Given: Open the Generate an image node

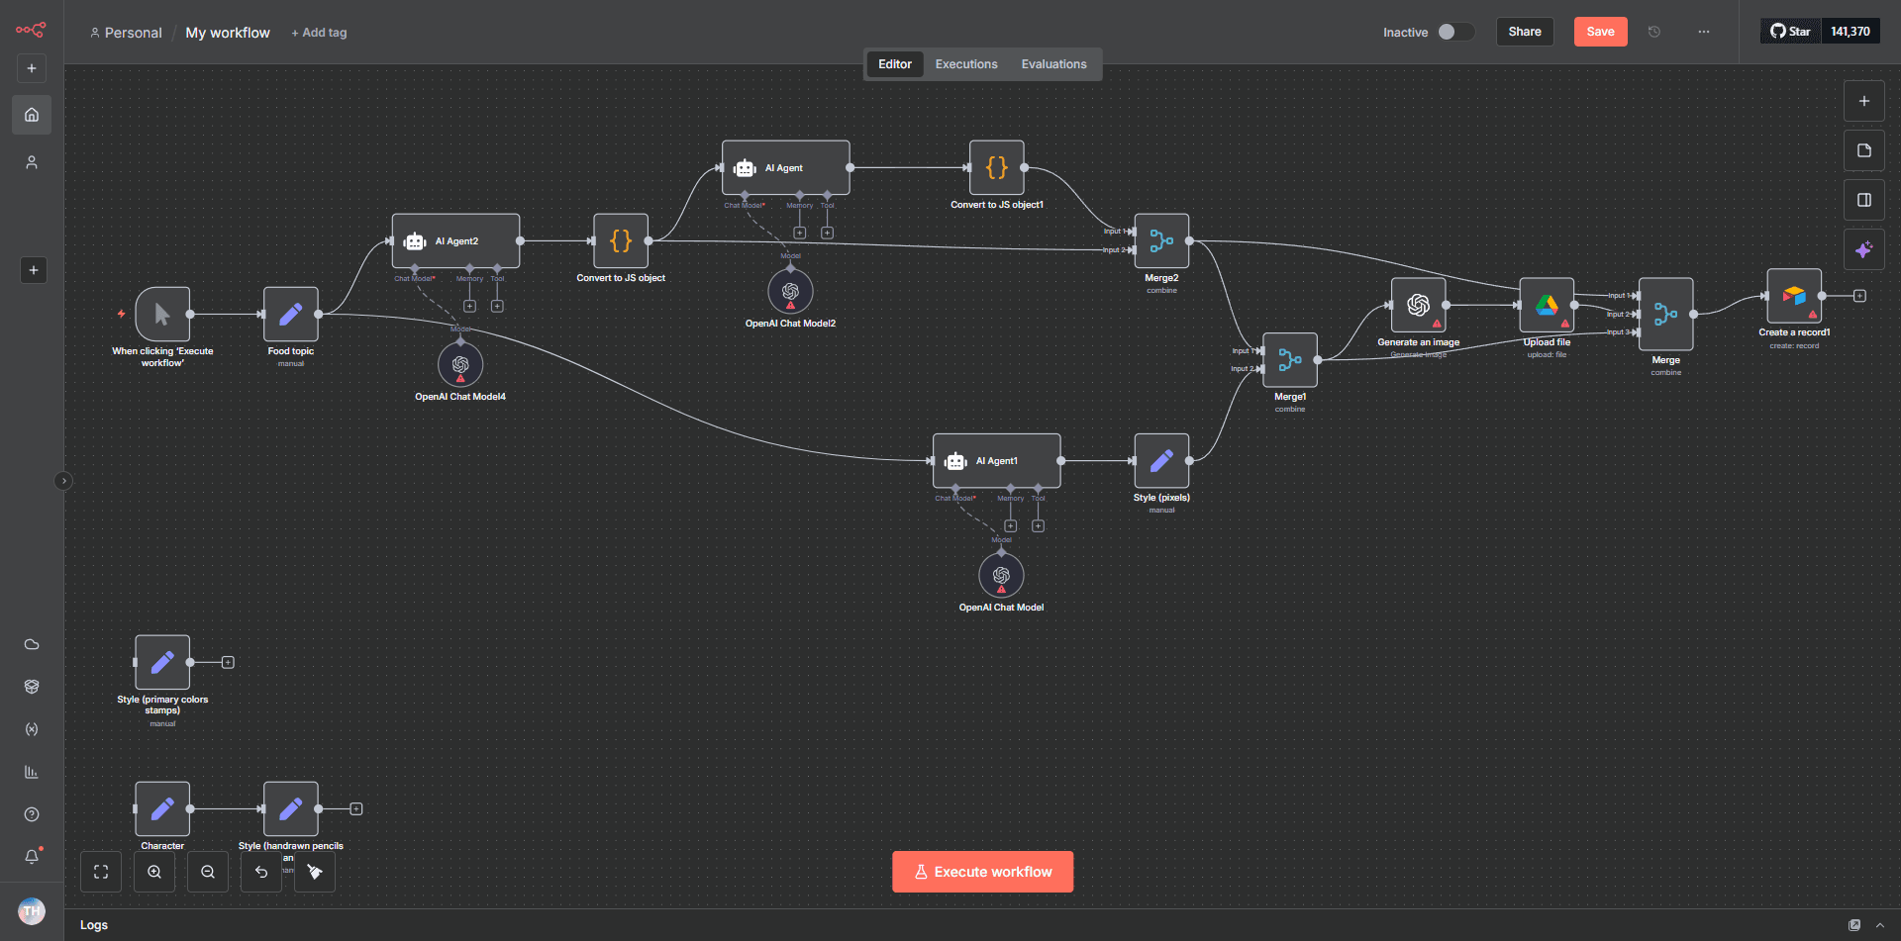Looking at the screenshot, I should [x=1418, y=305].
